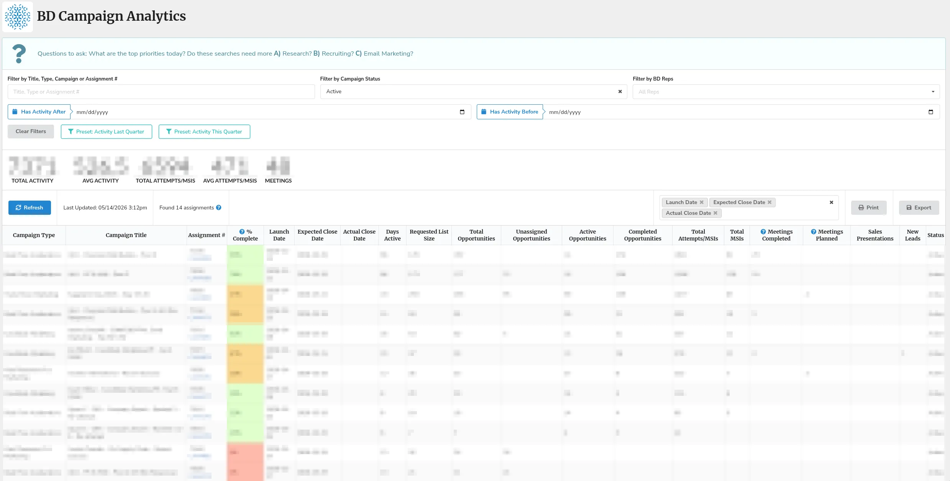Click the large question mark icon
Screen dimensions: 950x481
point(19,54)
